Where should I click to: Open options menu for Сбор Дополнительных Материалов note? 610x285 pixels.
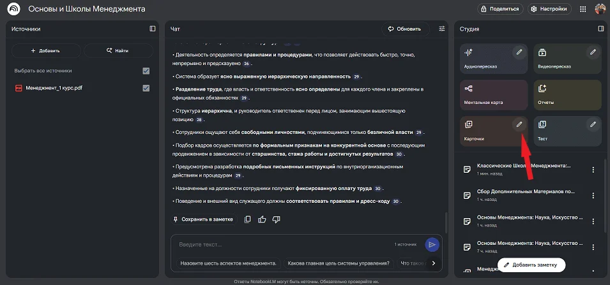(x=593, y=195)
